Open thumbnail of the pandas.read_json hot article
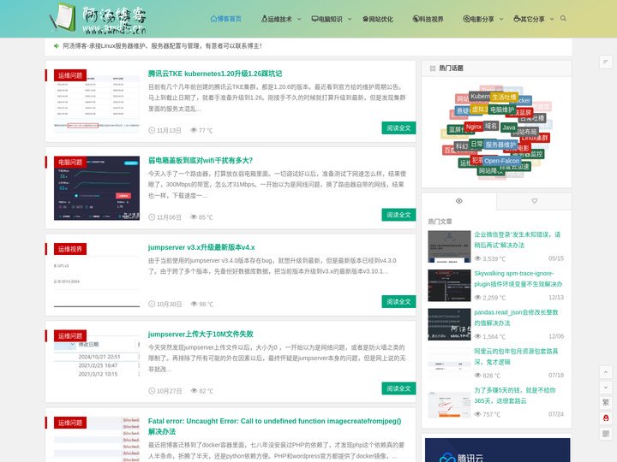This screenshot has height=462, width=617. coord(449,324)
